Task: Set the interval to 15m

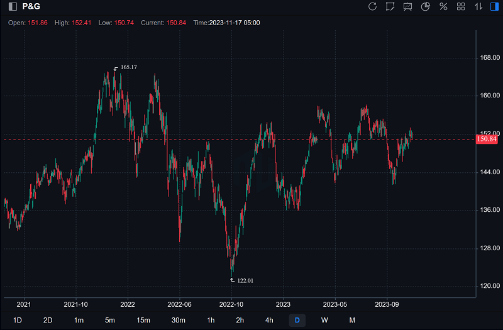Action: 143,320
